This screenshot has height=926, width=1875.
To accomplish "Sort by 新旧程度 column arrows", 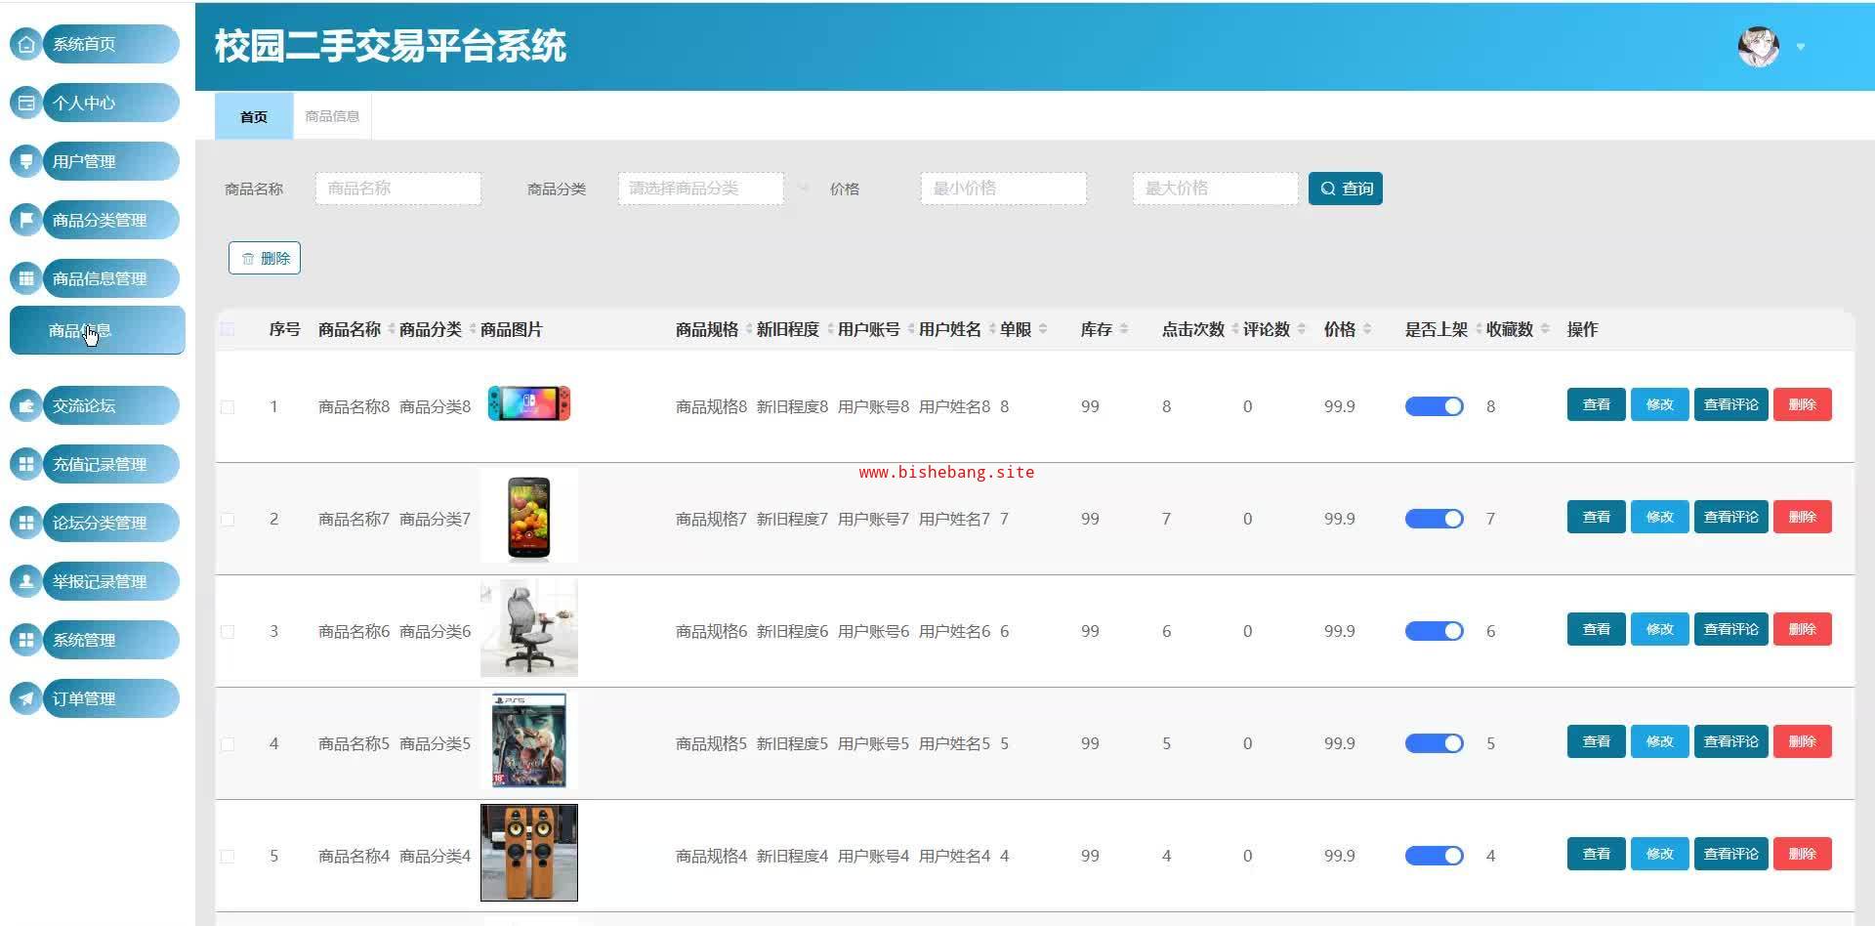I will (x=829, y=329).
